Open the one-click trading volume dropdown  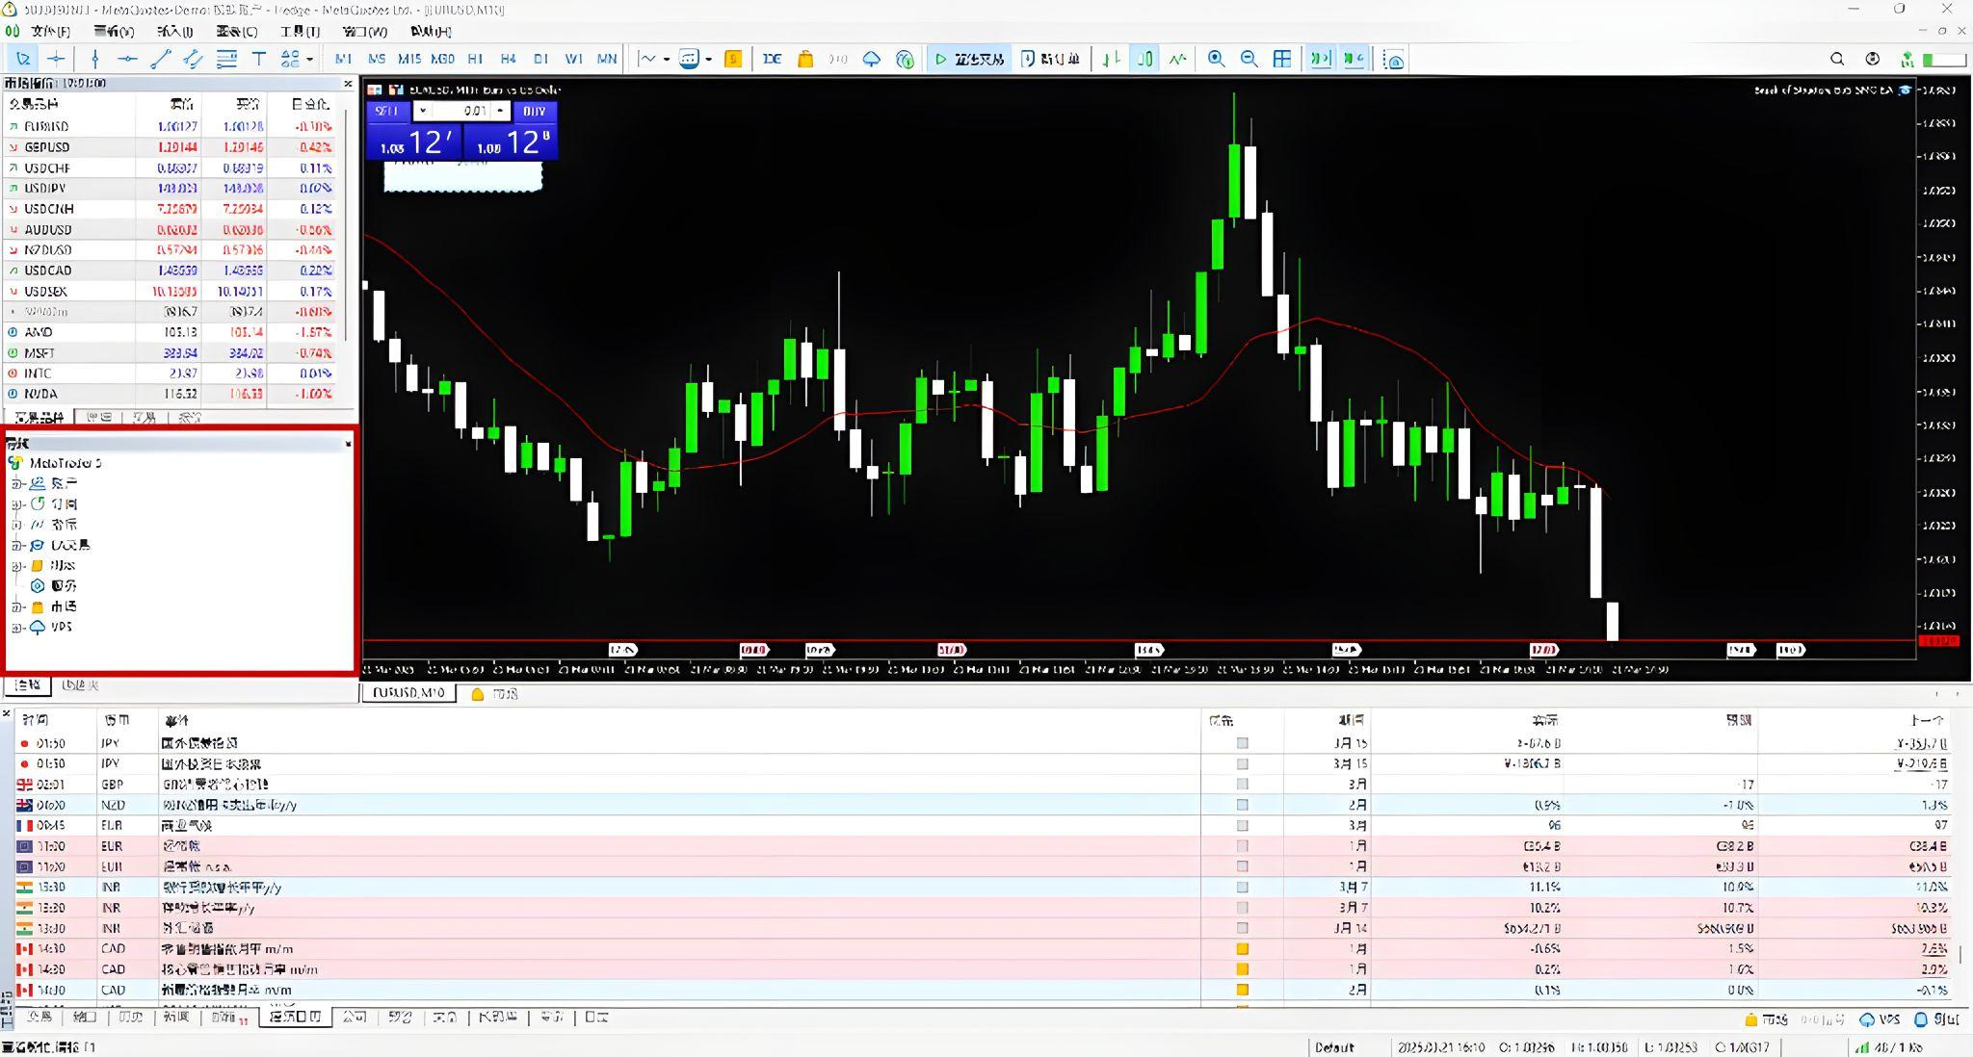click(x=422, y=111)
